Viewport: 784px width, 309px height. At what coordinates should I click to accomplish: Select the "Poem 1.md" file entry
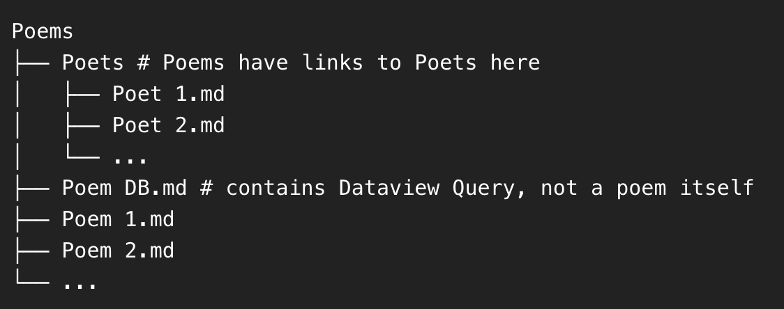[x=118, y=220]
